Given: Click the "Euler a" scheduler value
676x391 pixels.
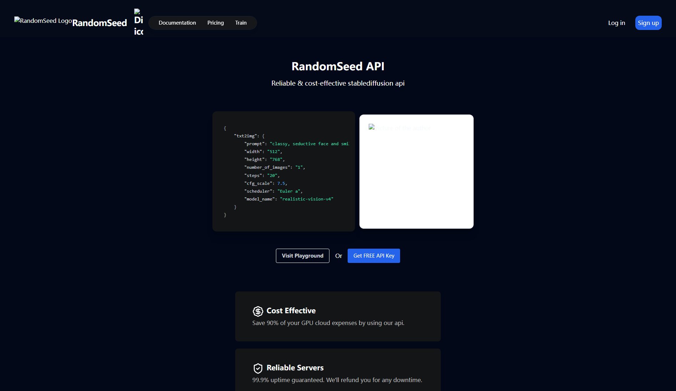Looking at the screenshot, I should point(289,191).
